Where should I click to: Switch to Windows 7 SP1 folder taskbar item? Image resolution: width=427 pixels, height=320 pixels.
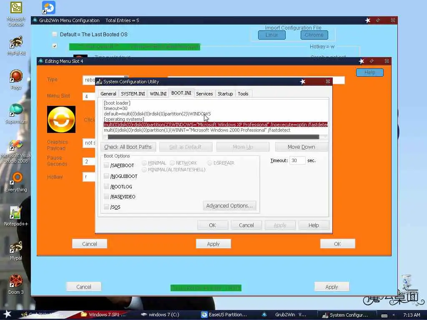[103, 315]
